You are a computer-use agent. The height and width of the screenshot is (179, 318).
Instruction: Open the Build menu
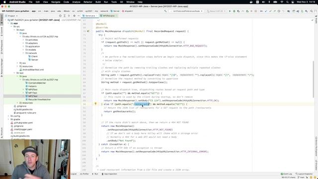click(x=98, y=2)
